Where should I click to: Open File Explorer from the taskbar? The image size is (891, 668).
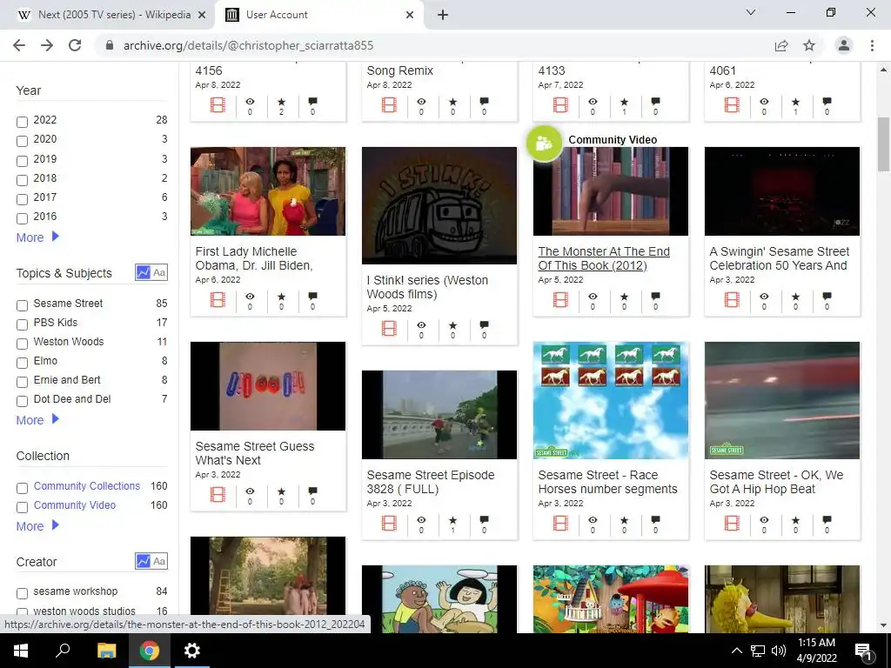[106, 651]
